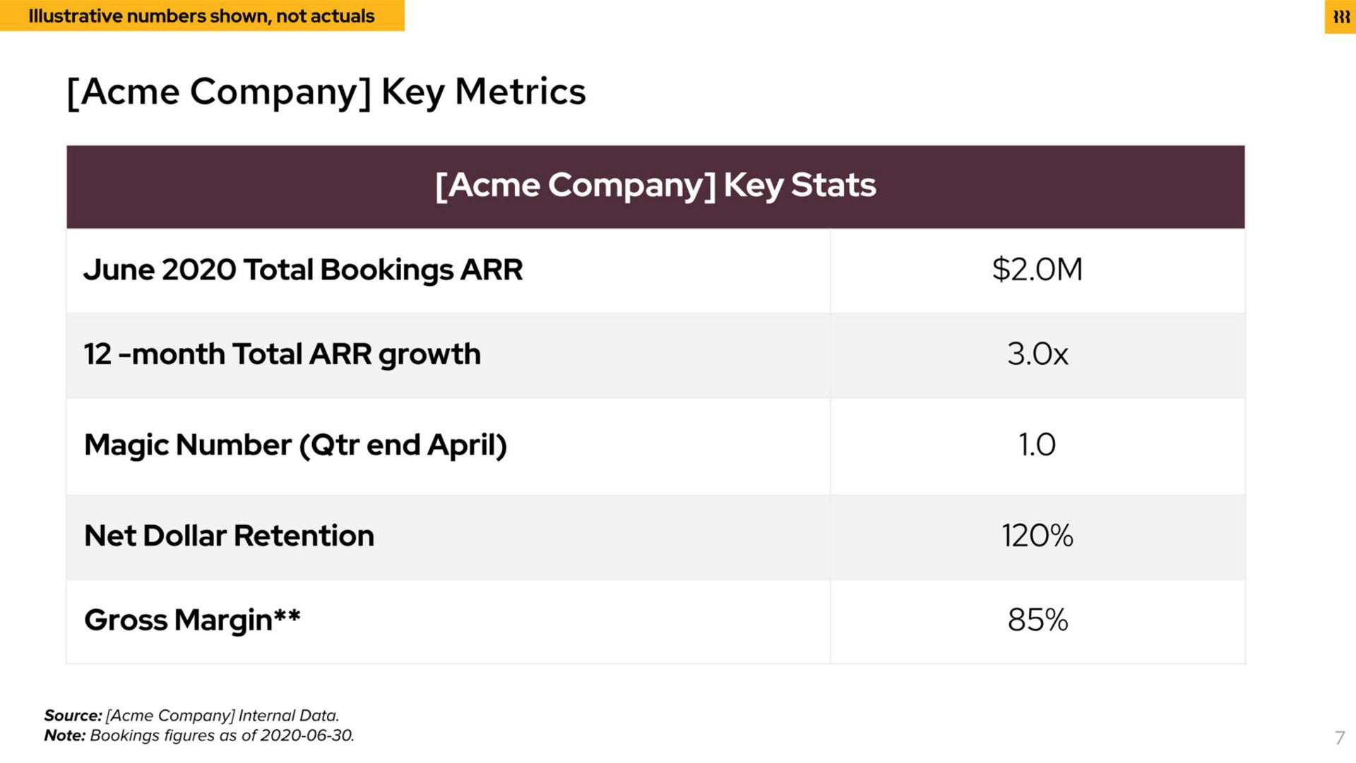Click the page number 7
Image resolution: width=1356 pixels, height=763 pixels.
1340,738
